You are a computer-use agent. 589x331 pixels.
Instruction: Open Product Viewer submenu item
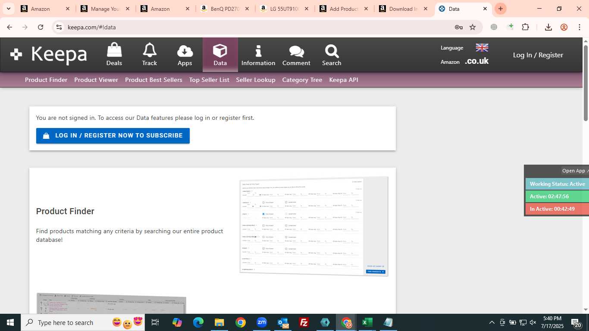96,80
